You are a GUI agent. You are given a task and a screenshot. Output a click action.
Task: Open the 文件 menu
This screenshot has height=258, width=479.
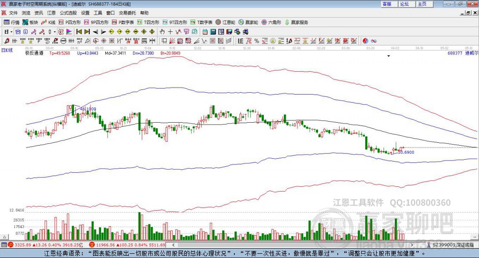[x=14, y=13]
